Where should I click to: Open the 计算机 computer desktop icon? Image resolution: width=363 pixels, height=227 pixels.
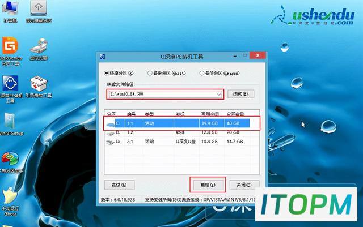point(10,11)
